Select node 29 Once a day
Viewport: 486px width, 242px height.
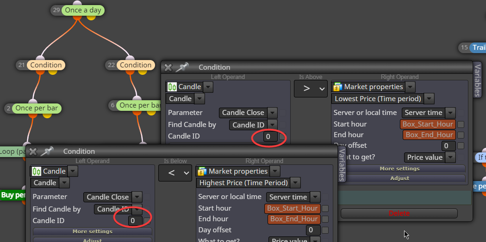click(x=83, y=10)
